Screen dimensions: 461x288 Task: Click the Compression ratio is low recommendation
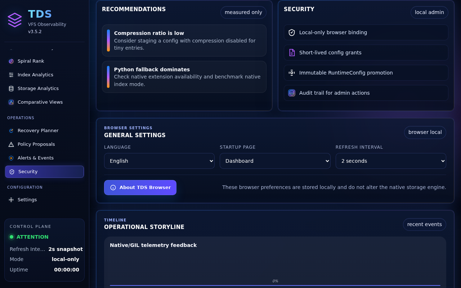(x=184, y=40)
